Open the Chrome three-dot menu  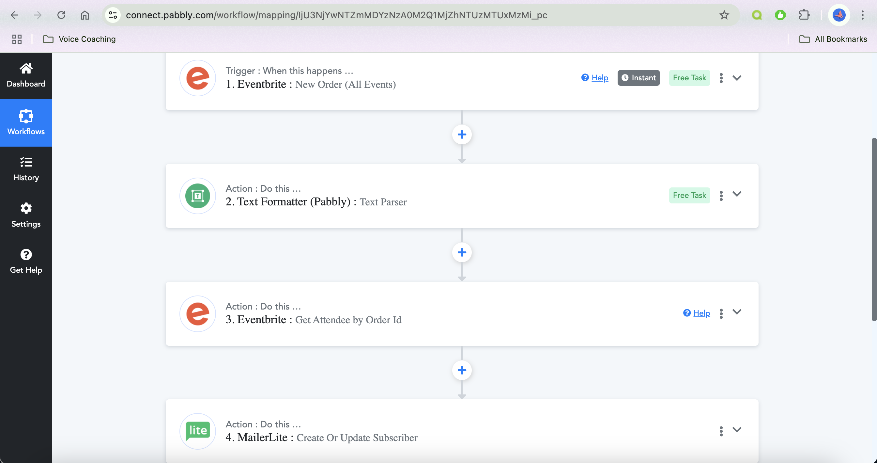[862, 15]
